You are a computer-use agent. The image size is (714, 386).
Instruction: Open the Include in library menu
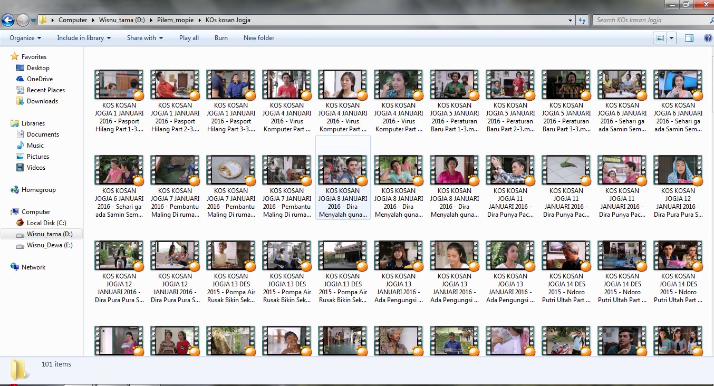point(84,38)
